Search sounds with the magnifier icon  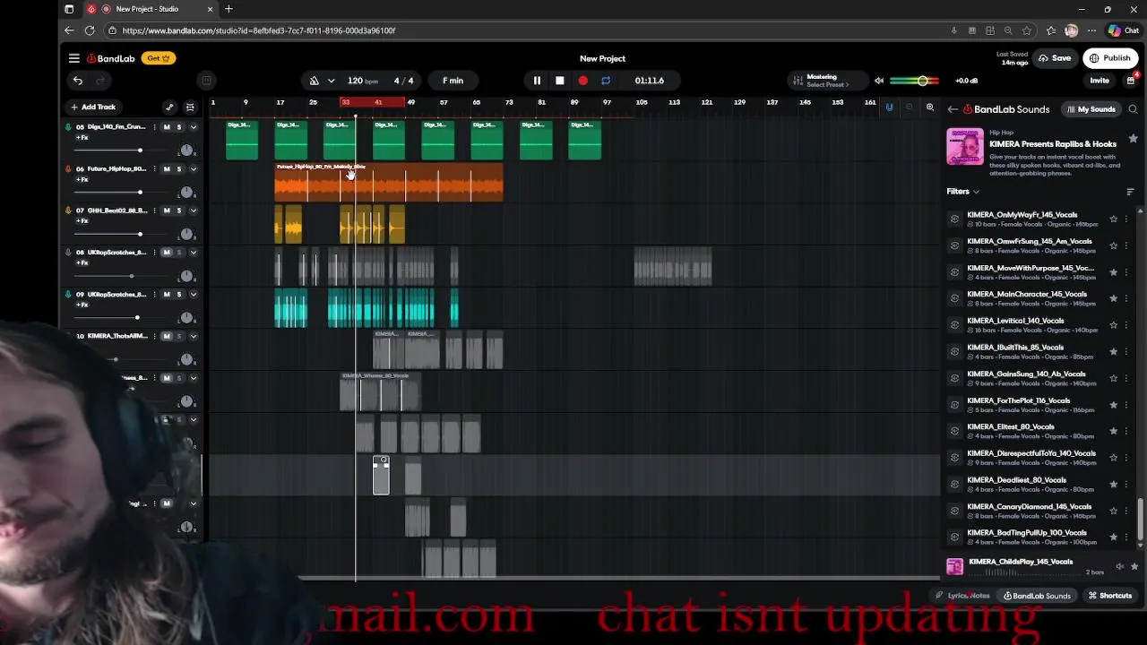(x=1133, y=109)
